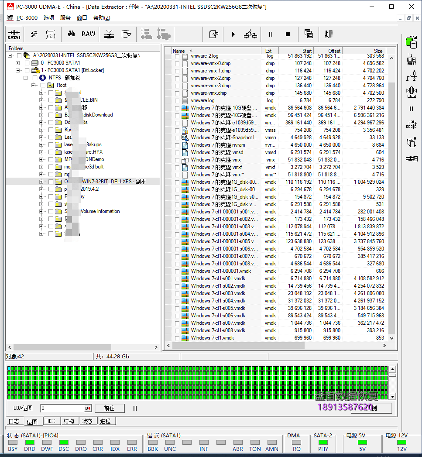Click the RESET icon in right sidebar

[412, 59]
